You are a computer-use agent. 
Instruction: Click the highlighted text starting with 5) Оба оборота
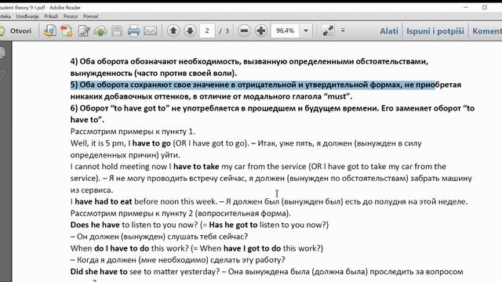253,85
